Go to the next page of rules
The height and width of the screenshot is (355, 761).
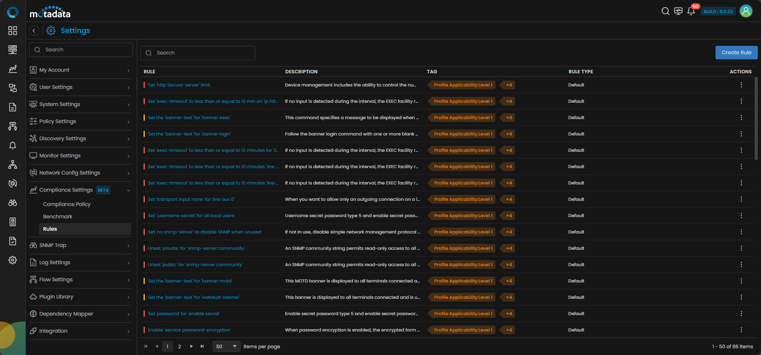pyautogui.click(x=191, y=346)
